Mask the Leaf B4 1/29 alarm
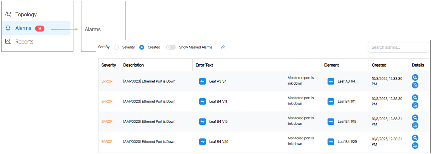432x154 pixels. (415, 145)
